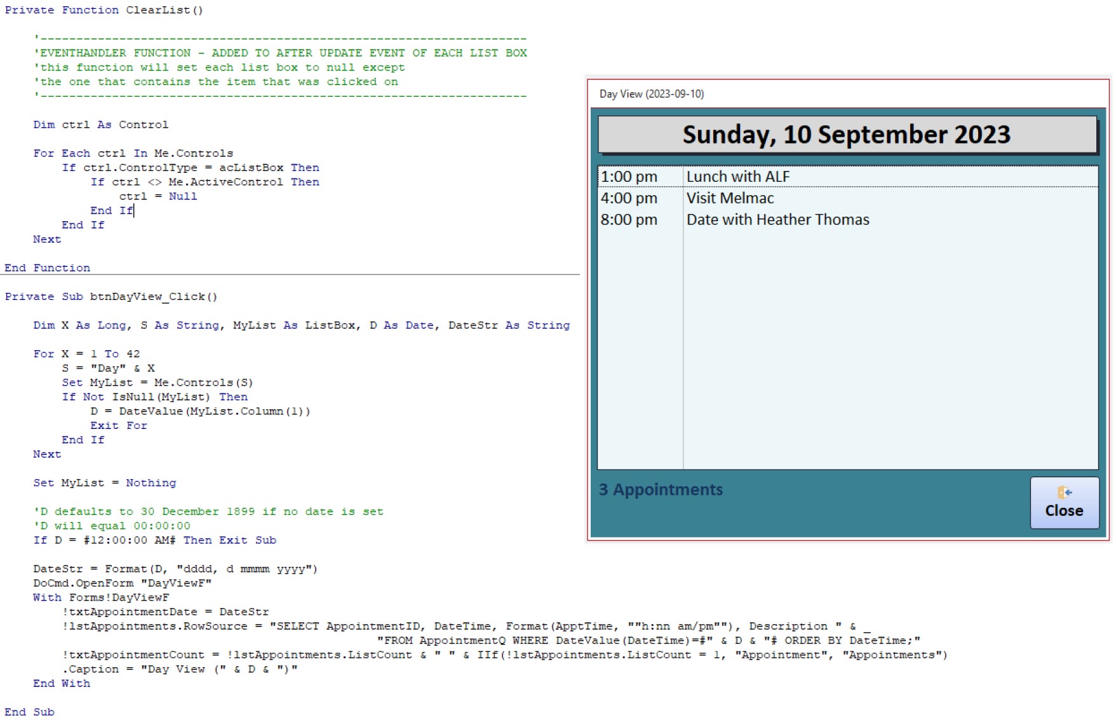
Task: Click the 'End Function' line
Action: tap(47, 268)
